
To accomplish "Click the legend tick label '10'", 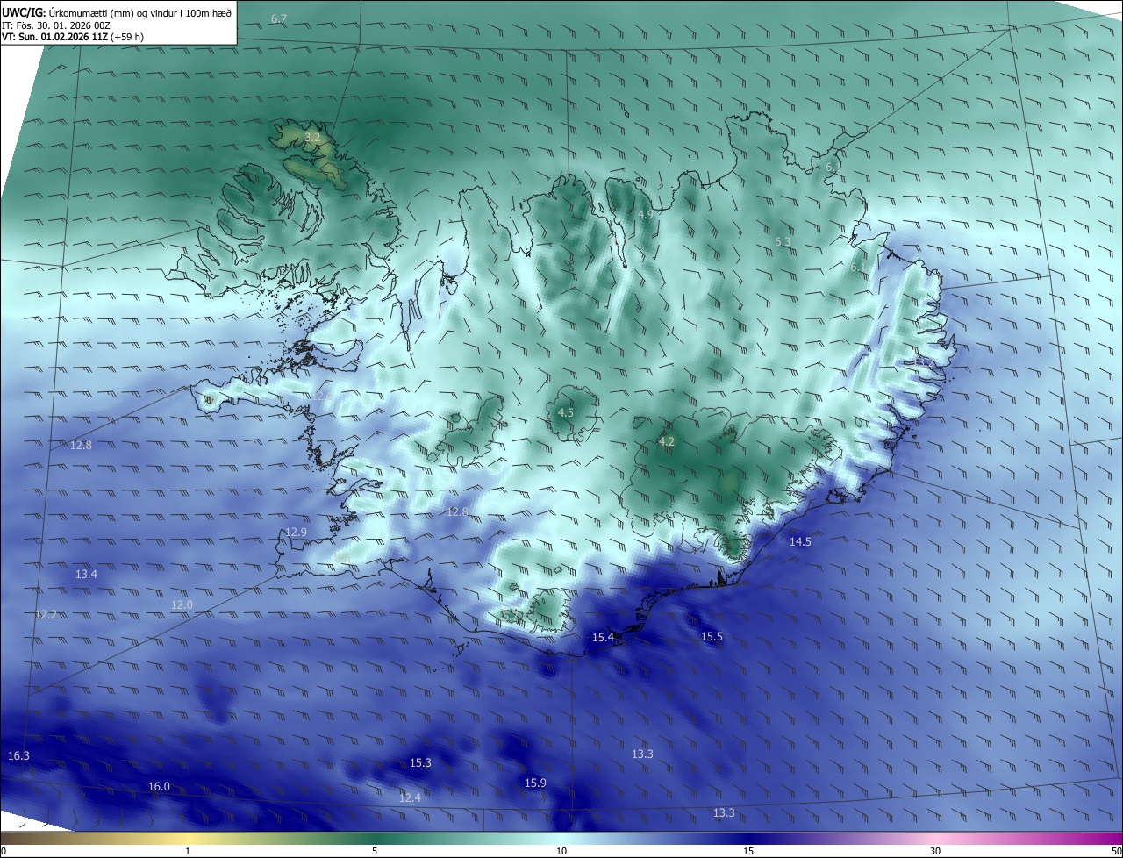I will [x=561, y=851].
